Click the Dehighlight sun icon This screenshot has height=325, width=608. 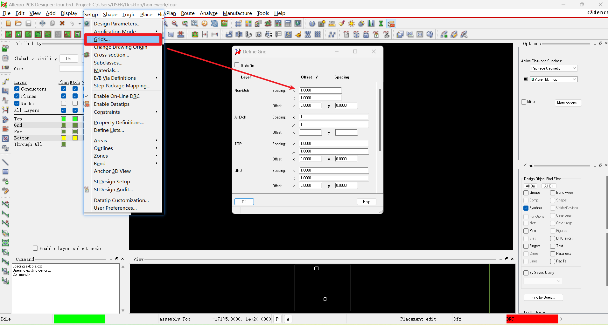361,24
